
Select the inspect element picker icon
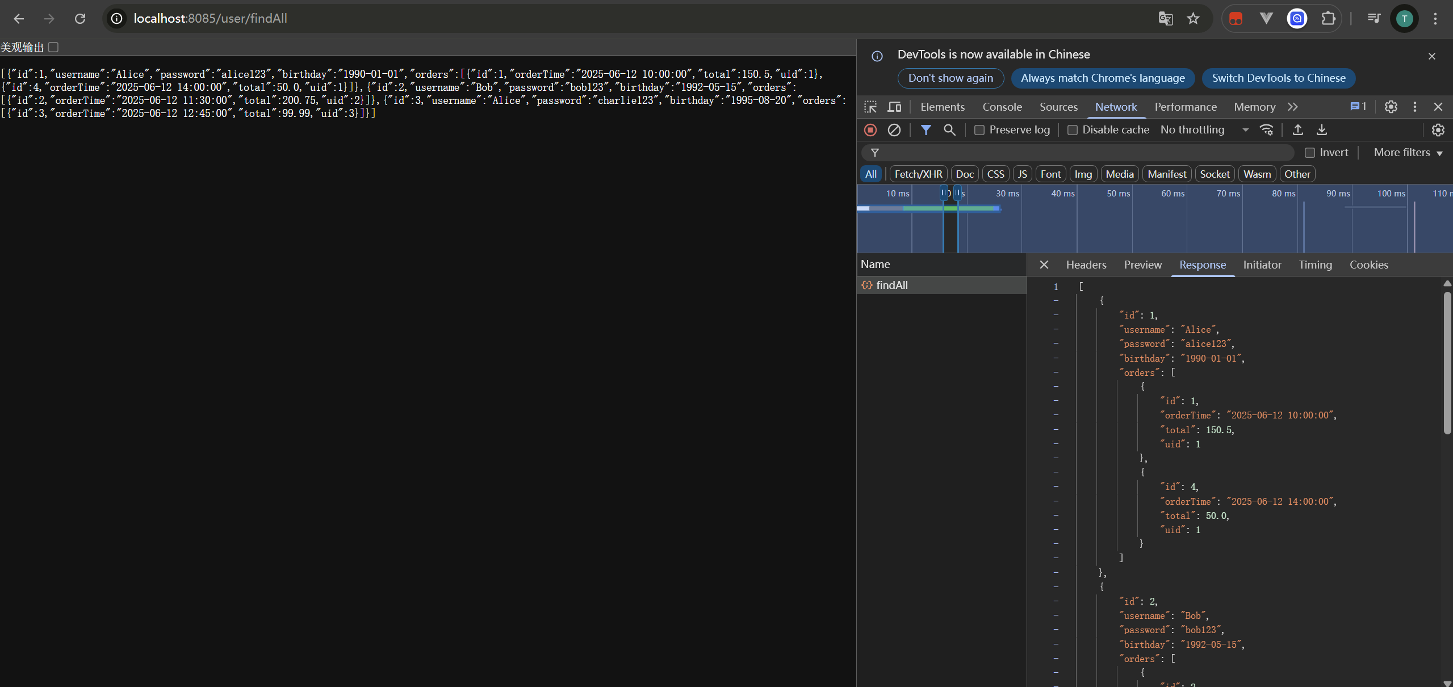point(870,107)
